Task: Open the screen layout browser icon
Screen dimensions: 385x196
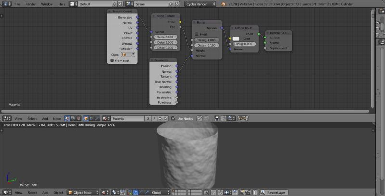Action: [x=73, y=4]
